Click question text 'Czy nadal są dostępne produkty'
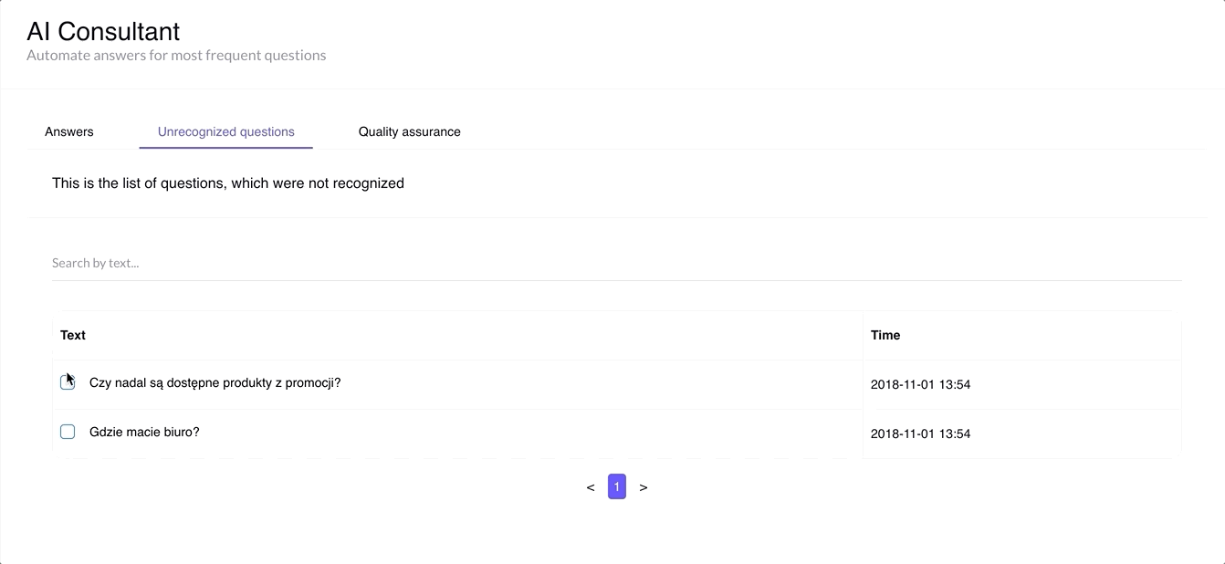This screenshot has width=1225, height=564. pyautogui.click(x=215, y=382)
